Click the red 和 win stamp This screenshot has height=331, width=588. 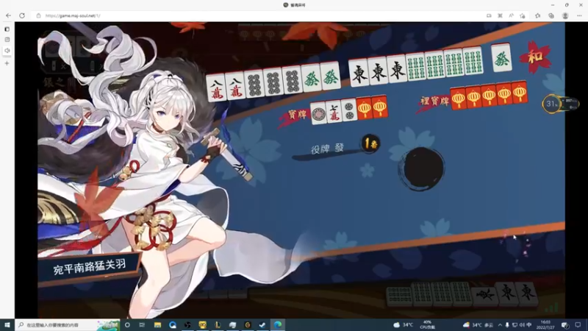[x=535, y=57]
